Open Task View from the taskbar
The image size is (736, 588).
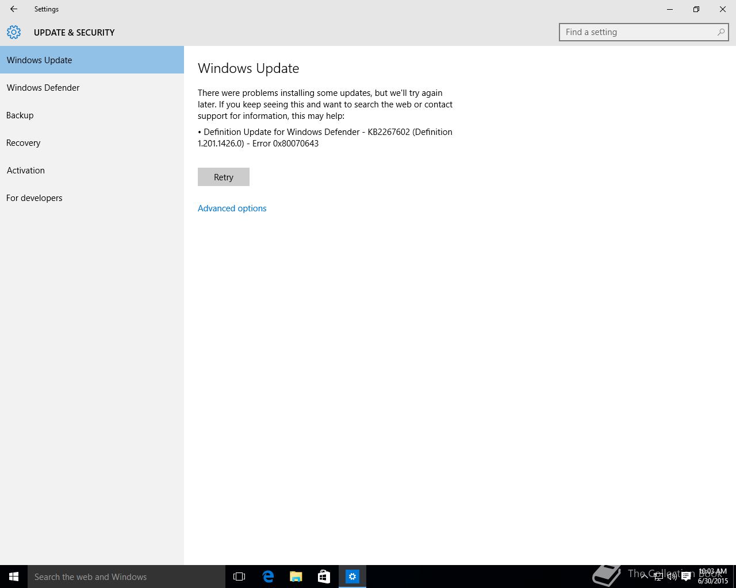click(239, 577)
